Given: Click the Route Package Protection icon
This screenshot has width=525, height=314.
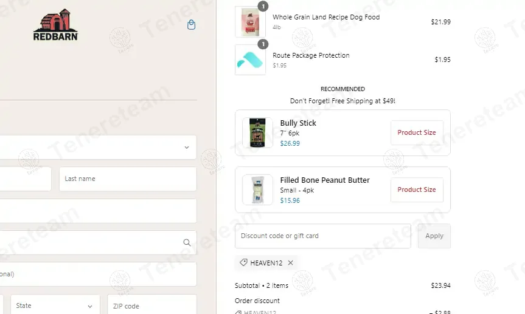Looking at the screenshot, I should pos(250,60).
